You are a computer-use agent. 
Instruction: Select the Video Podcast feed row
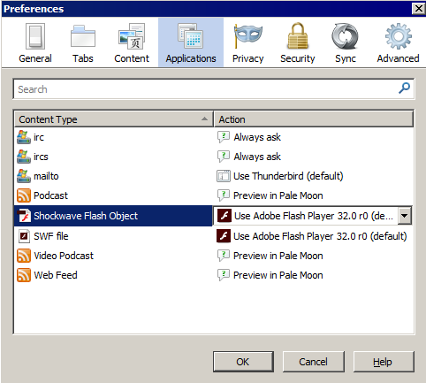click(214, 256)
